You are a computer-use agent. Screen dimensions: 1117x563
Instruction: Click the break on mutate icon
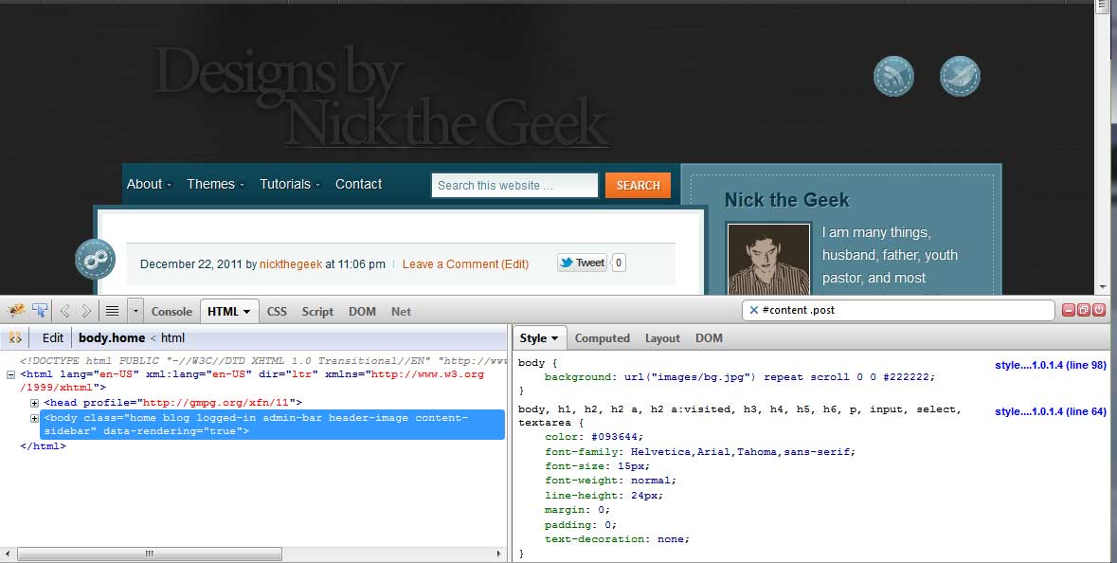(15, 337)
